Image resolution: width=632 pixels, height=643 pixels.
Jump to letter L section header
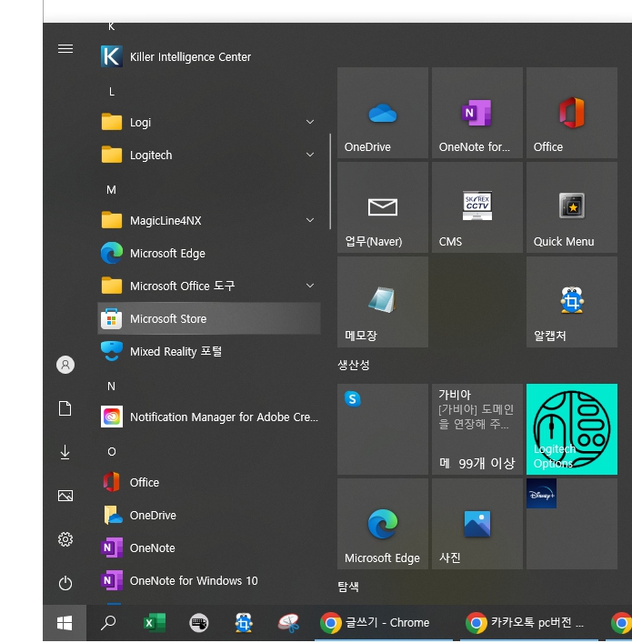click(112, 92)
